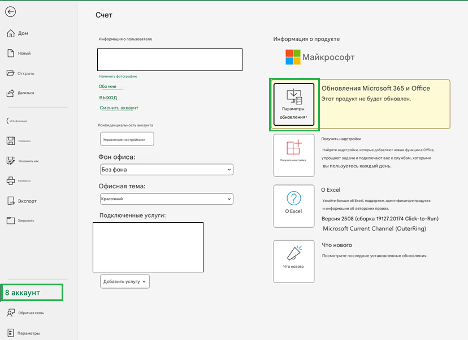This screenshot has width=468, height=340.
Task: Click the 'Конфиденциальность аккаунта' label
Action: [x=125, y=125]
